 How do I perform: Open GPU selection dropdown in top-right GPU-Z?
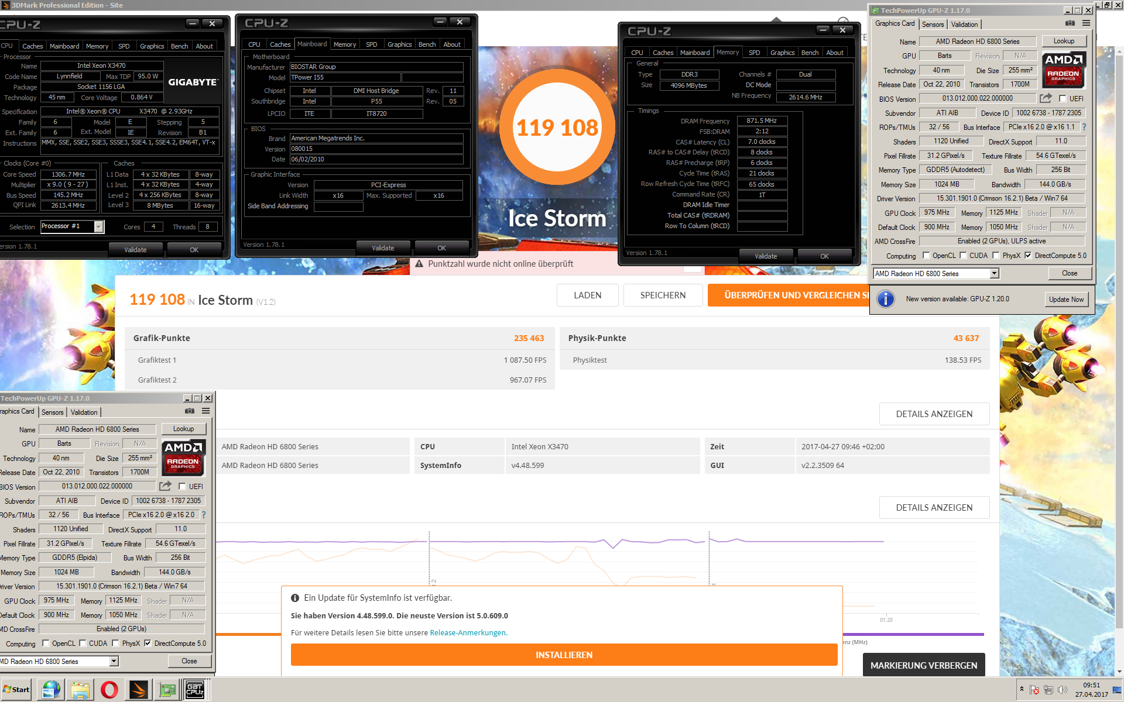(x=994, y=273)
